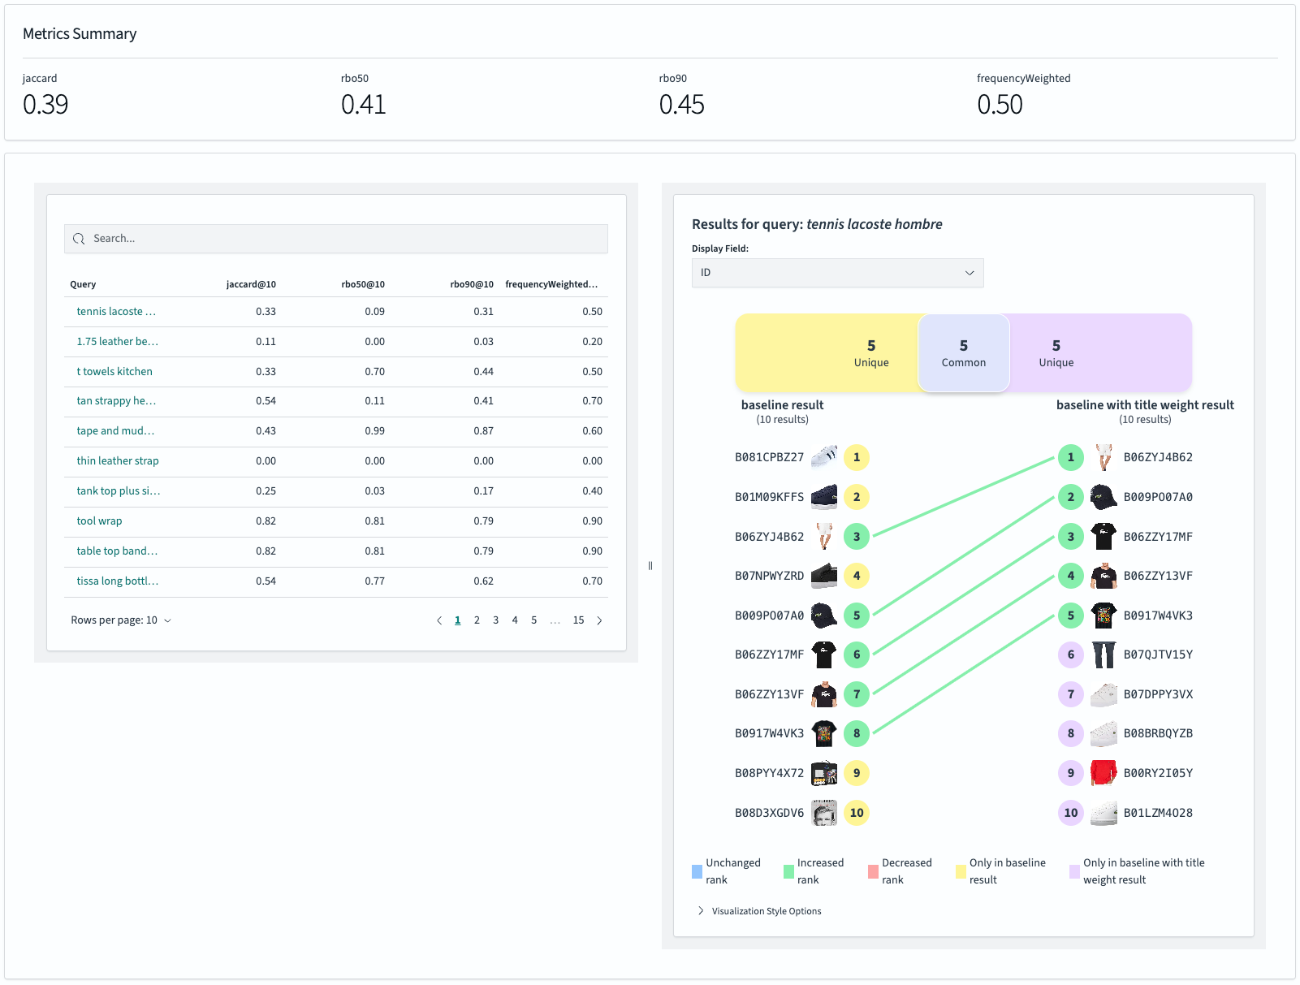Click the cap thumbnail next to B009P007A0
This screenshot has width=1300, height=985.
(825, 615)
